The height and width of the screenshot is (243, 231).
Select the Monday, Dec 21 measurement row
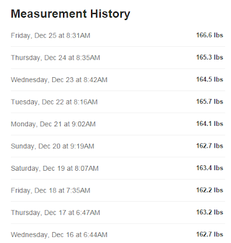click(x=118, y=124)
